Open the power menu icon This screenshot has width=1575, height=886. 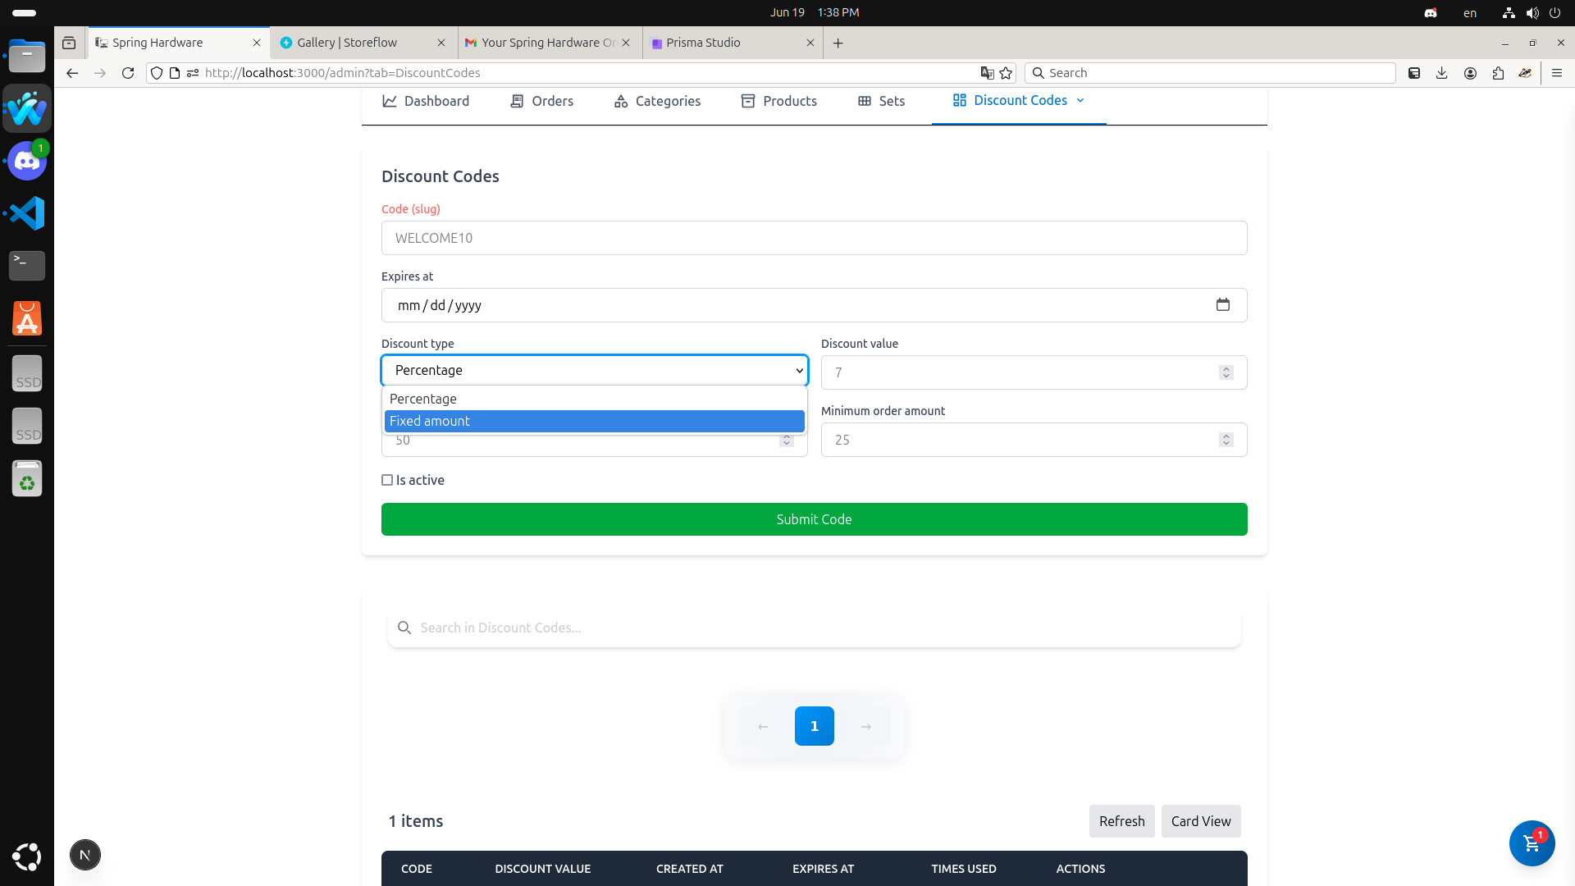1554,12
